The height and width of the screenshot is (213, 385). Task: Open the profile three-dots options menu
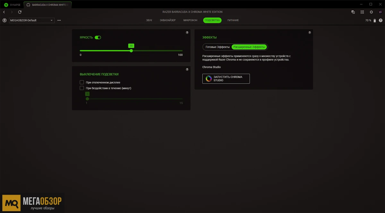pos(59,20)
